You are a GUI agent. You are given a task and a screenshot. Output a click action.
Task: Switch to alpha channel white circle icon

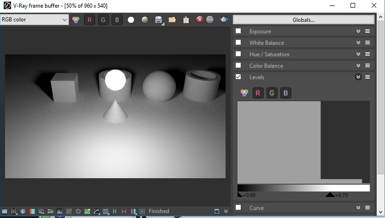pyautogui.click(x=131, y=20)
